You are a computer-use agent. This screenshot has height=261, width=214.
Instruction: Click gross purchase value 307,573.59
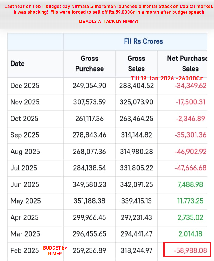click(x=89, y=102)
